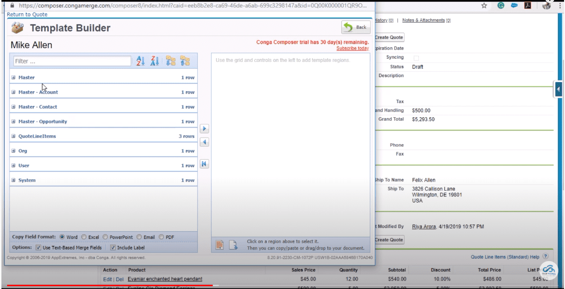Expand the System dataset
565x289 pixels.
coord(13,180)
